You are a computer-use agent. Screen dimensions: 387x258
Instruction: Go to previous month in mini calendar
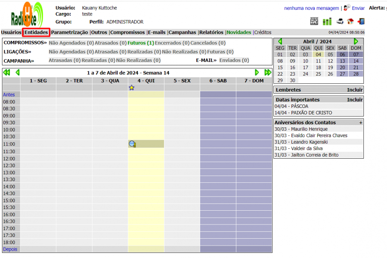280,42
